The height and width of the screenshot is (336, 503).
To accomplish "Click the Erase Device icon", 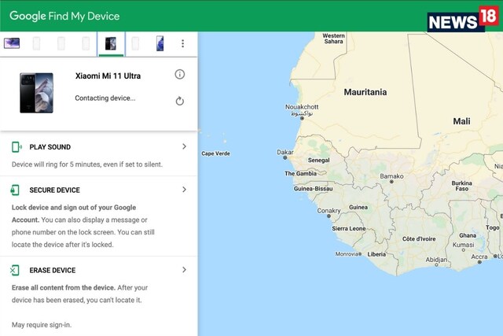I will tap(16, 270).
